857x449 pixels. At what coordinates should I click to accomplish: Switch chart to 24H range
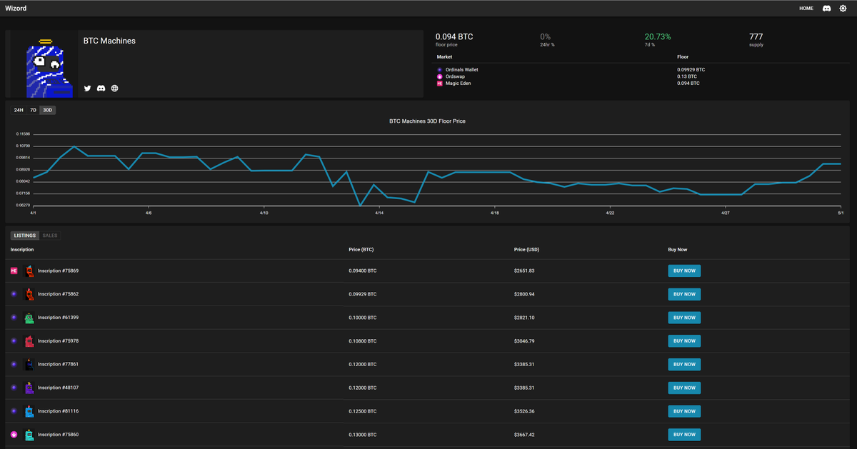tap(19, 110)
